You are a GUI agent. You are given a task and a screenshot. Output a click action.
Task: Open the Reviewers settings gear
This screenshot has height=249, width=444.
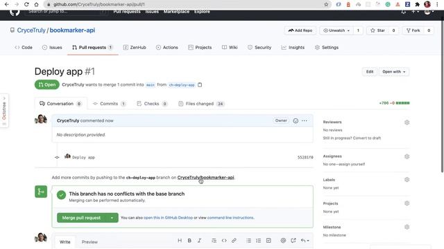407,122
